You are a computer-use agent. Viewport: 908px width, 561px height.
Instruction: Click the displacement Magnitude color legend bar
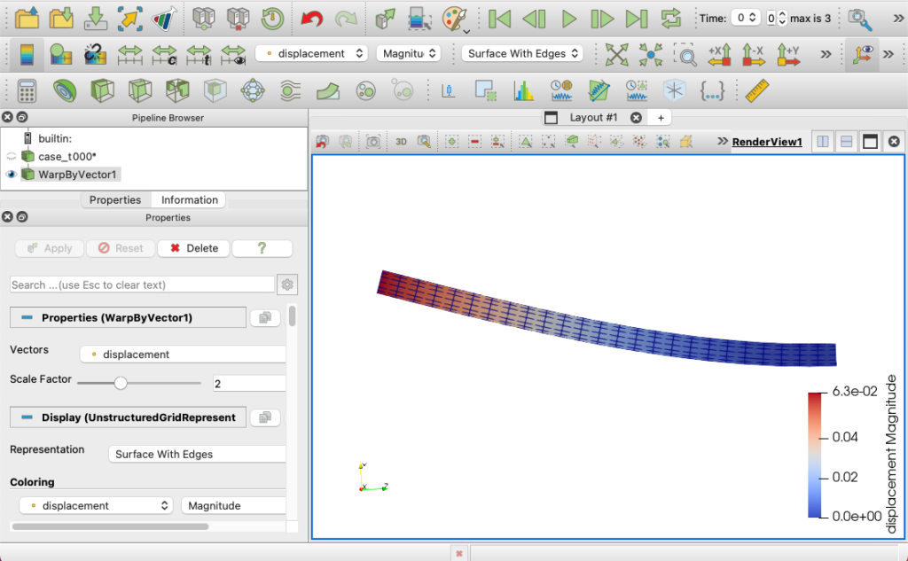pos(814,455)
